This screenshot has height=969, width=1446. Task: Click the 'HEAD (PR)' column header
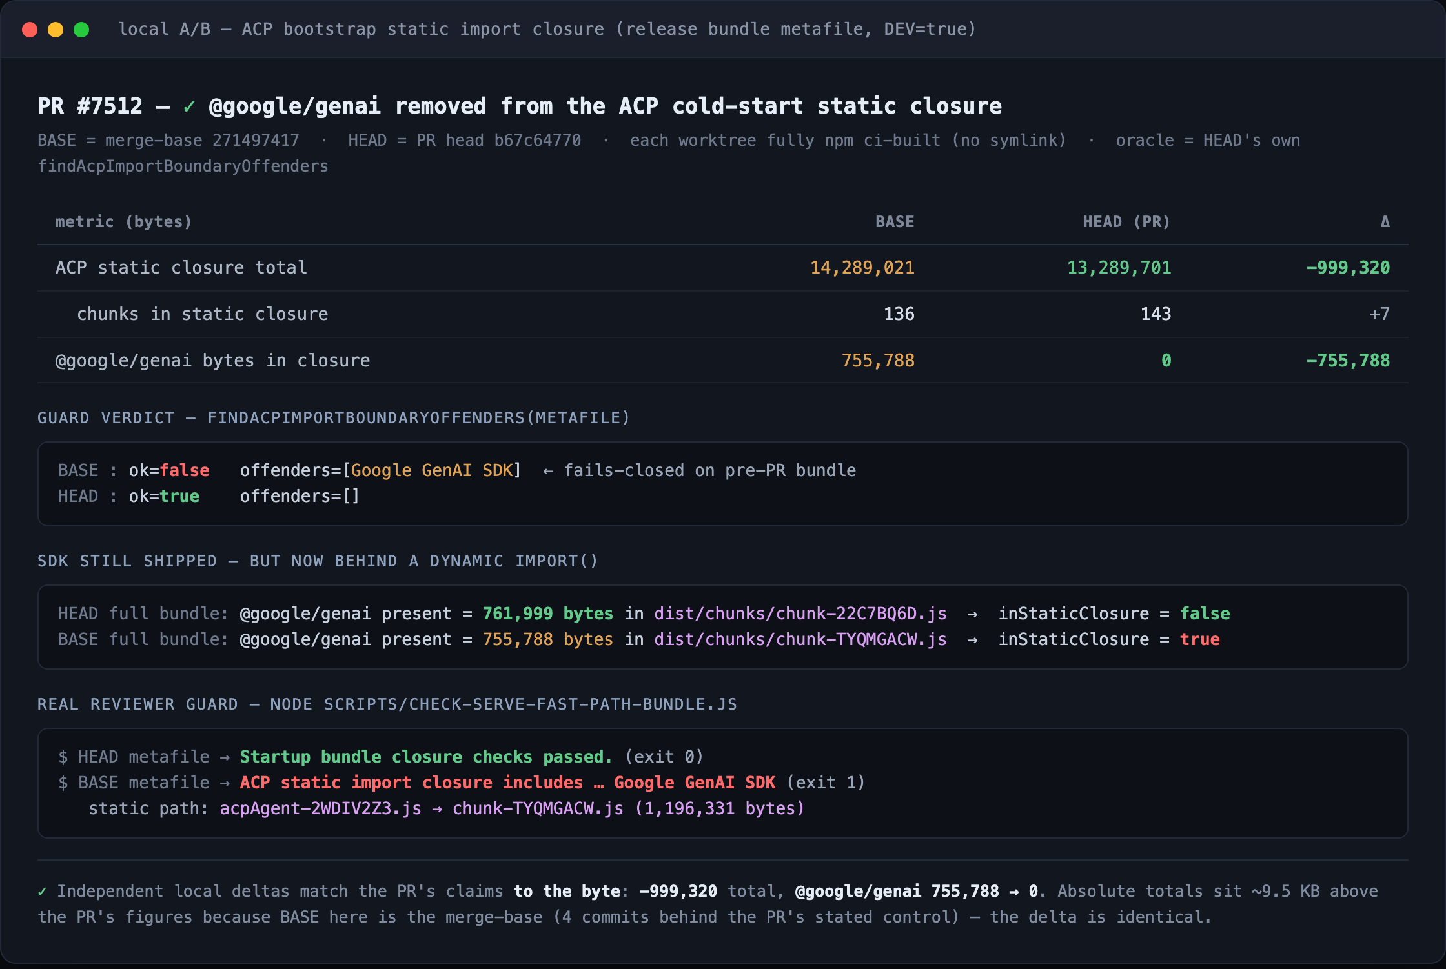coord(1126,222)
